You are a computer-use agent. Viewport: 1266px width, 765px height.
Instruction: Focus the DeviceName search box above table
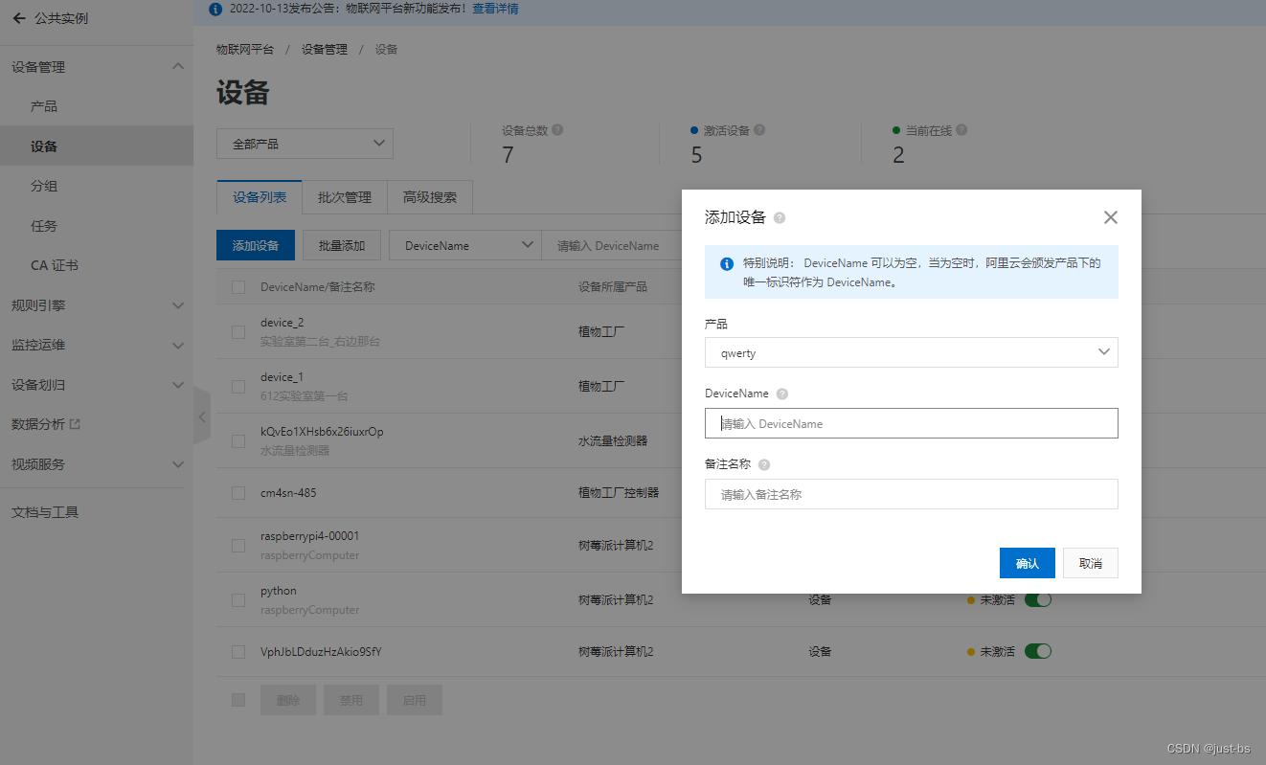click(x=613, y=245)
